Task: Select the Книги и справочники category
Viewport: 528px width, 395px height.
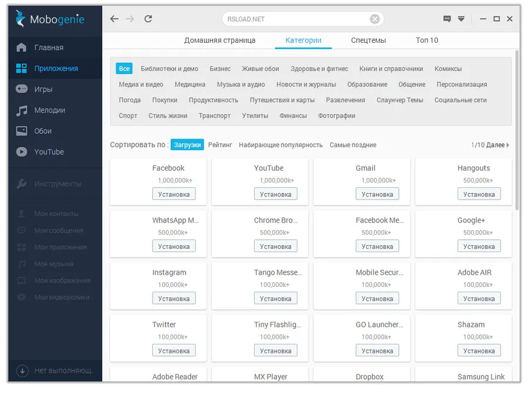Action: pyautogui.click(x=391, y=69)
